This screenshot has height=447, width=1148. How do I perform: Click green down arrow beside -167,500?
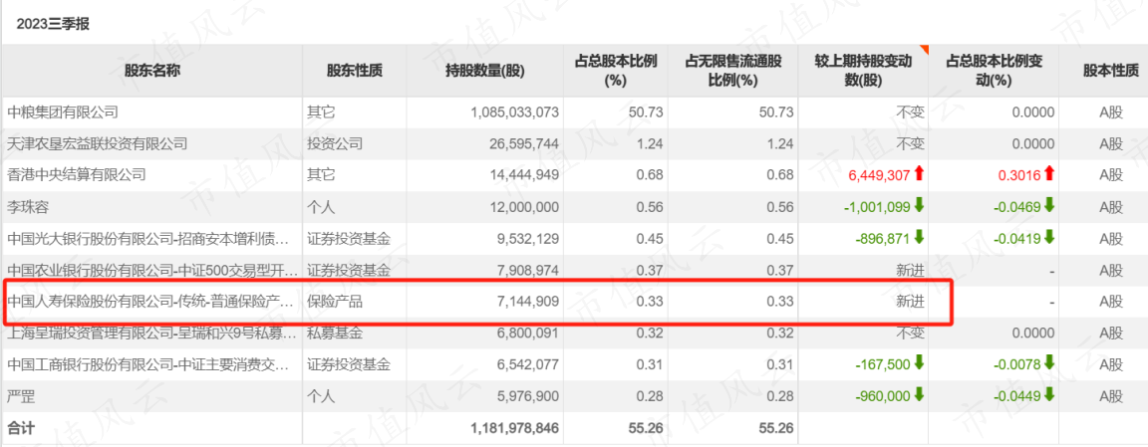(x=919, y=363)
